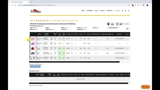Open the Standard view dropdown
The height and width of the screenshot is (90, 160).
(126, 24)
